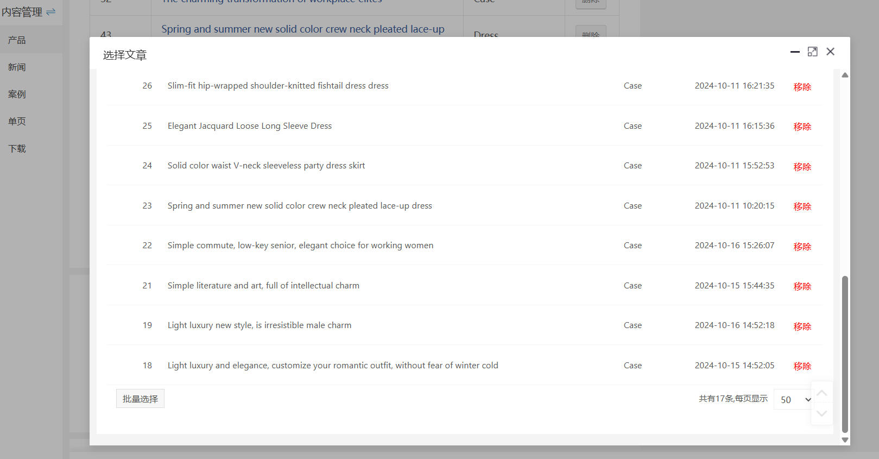Remove article 18 Light luxury and elegance

point(802,366)
